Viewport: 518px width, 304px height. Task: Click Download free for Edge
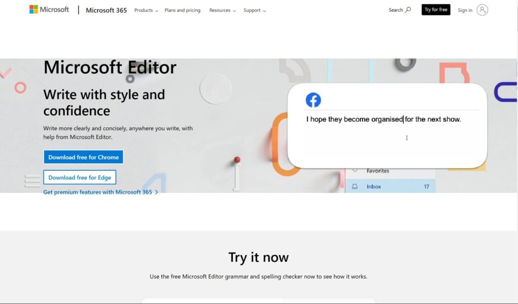[80, 177]
